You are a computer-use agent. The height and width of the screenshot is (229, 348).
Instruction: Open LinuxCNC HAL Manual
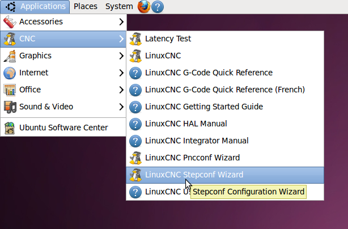pos(225,124)
